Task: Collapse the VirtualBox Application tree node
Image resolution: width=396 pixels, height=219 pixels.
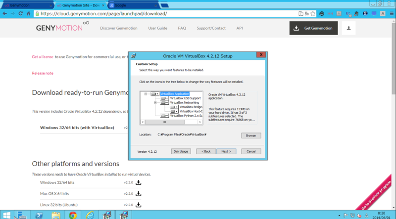Action: pos(146,94)
